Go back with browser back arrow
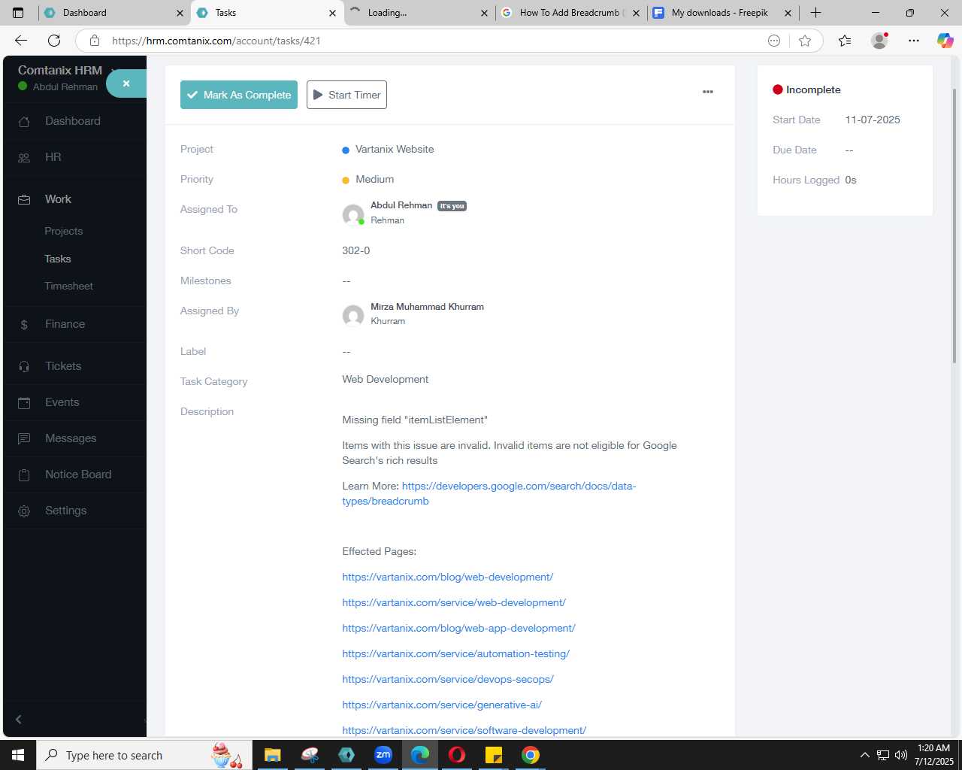The height and width of the screenshot is (770, 962). click(x=21, y=41)
